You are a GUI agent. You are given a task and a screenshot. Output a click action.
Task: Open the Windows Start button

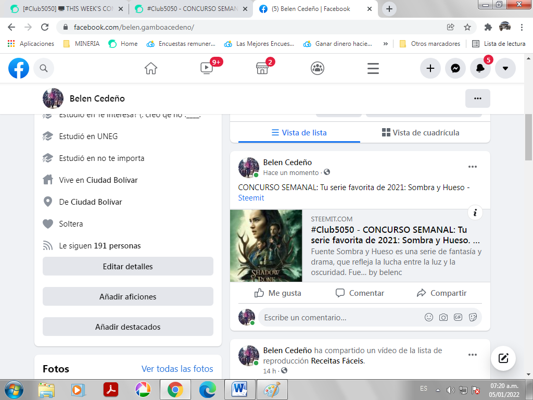click(x=14, y=390)
